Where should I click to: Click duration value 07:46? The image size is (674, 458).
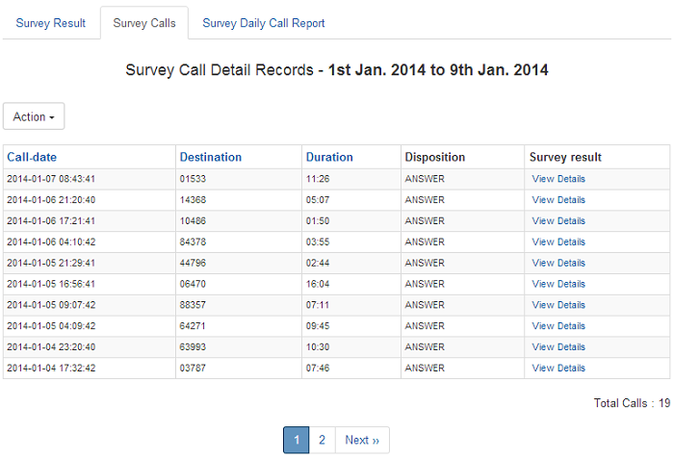318,369
